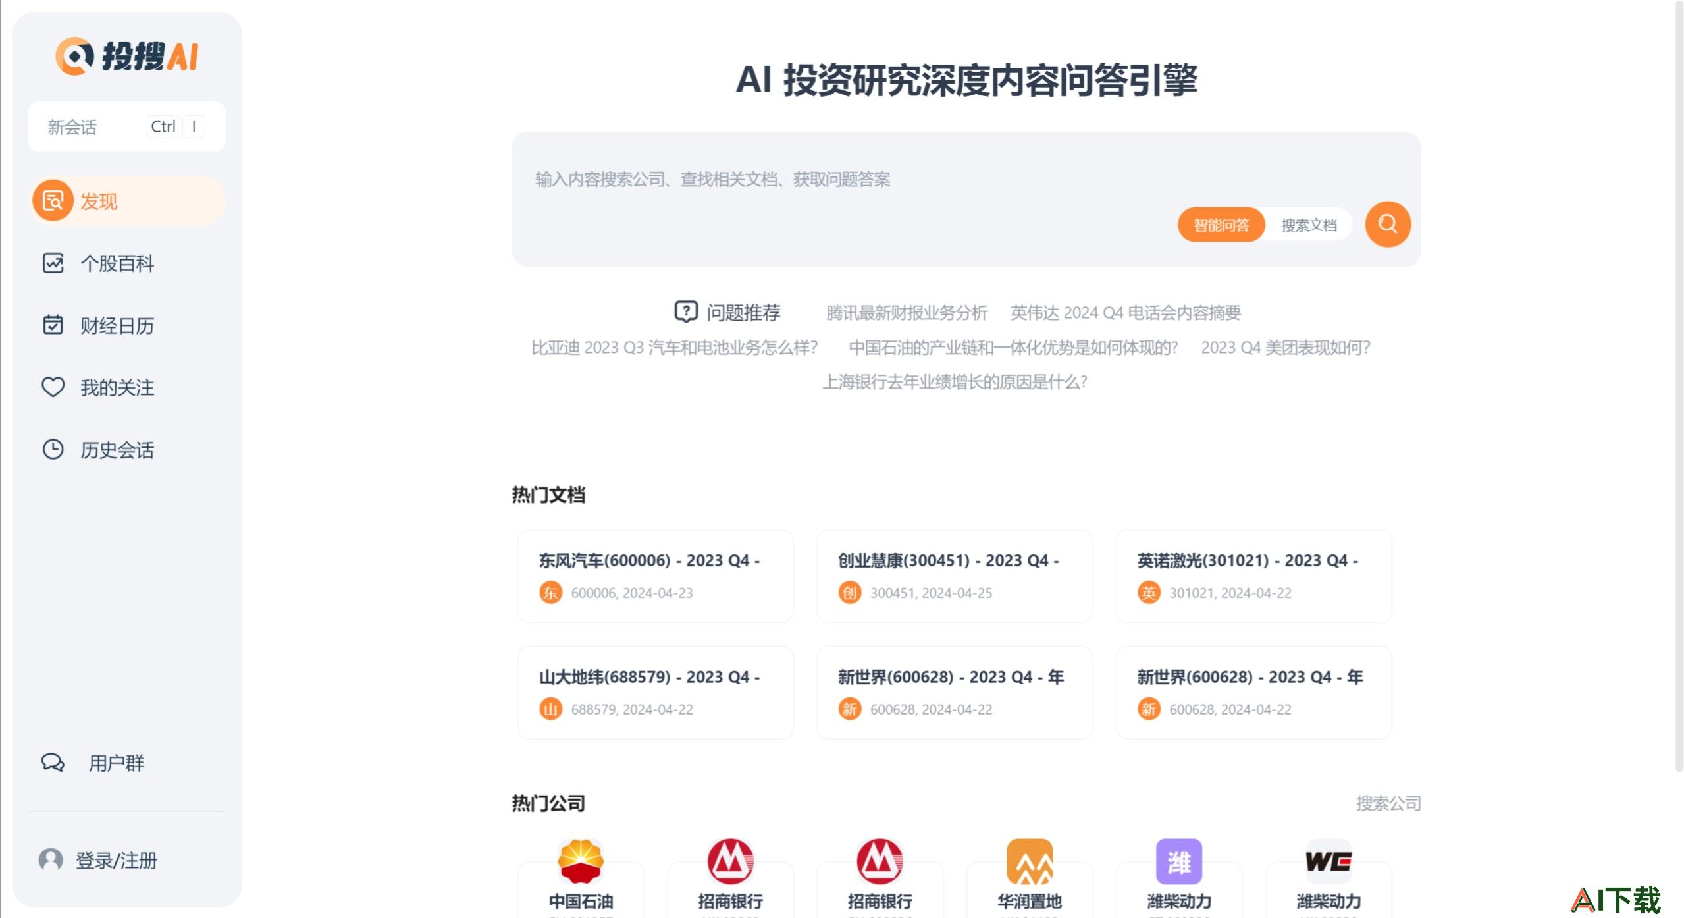Open purple 潍 logo of 潍柴动力
This screenshot has width=1684, height=918.
(x=1179, y=861)
